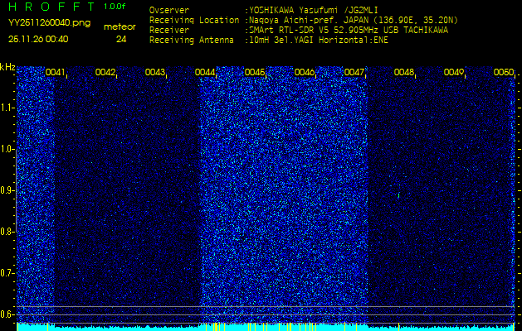Click the Receiving Antenna label
Image resolution: width=522 pixels, height=331 pixels.
pyautogui.click(x=192, y=41)
